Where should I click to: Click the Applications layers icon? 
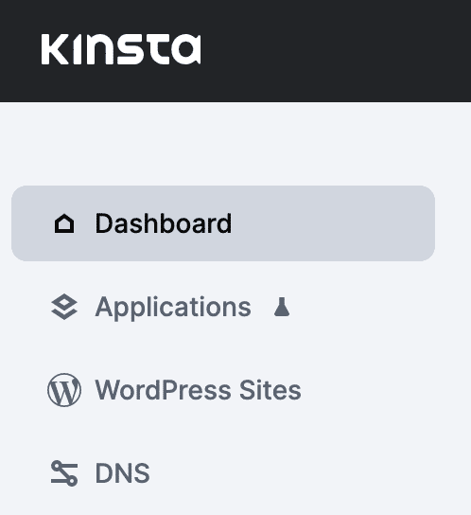tap(64, 307)
